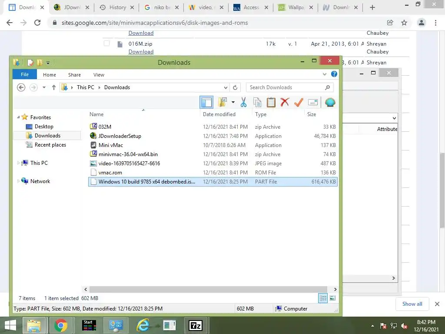The height and width of the screenshot is (334, 445).
Task: Click the New Folder quick access icon
Action: point(40,63)
